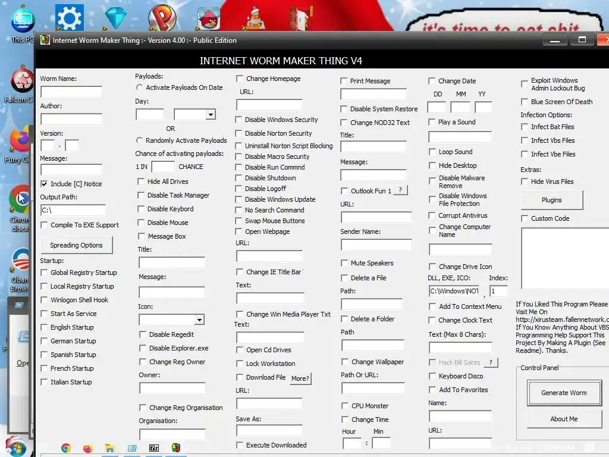Focus the Change Homepage URL field

click(269, 105)
